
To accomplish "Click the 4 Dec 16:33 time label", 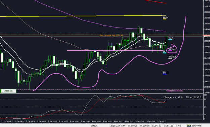I will point(52,122).
